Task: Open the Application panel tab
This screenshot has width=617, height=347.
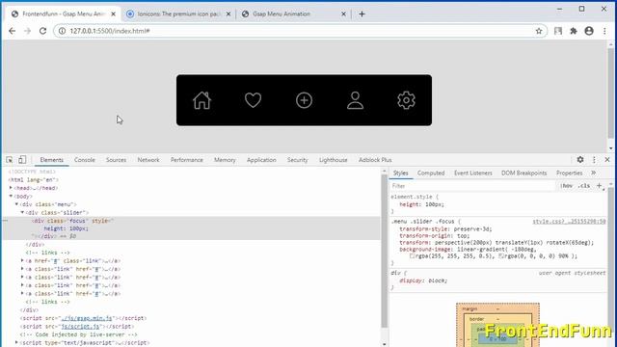Action: pyautogui.click(x=261, y=160)
